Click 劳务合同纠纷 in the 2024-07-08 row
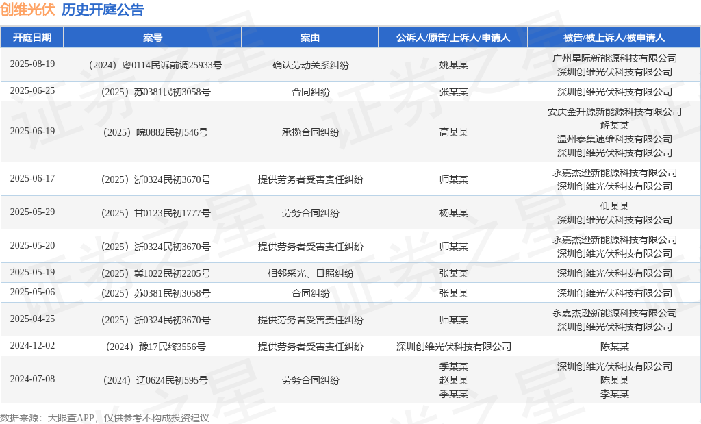The height and width of the screenshot is (424, 701). [x=310, y=381]
